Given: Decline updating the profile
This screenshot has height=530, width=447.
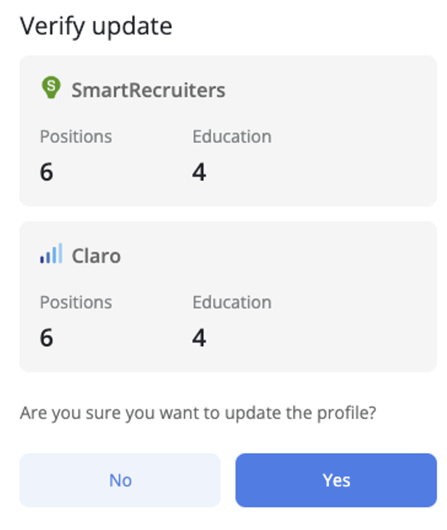Looking at the screenshot, I should coord(120,480).
